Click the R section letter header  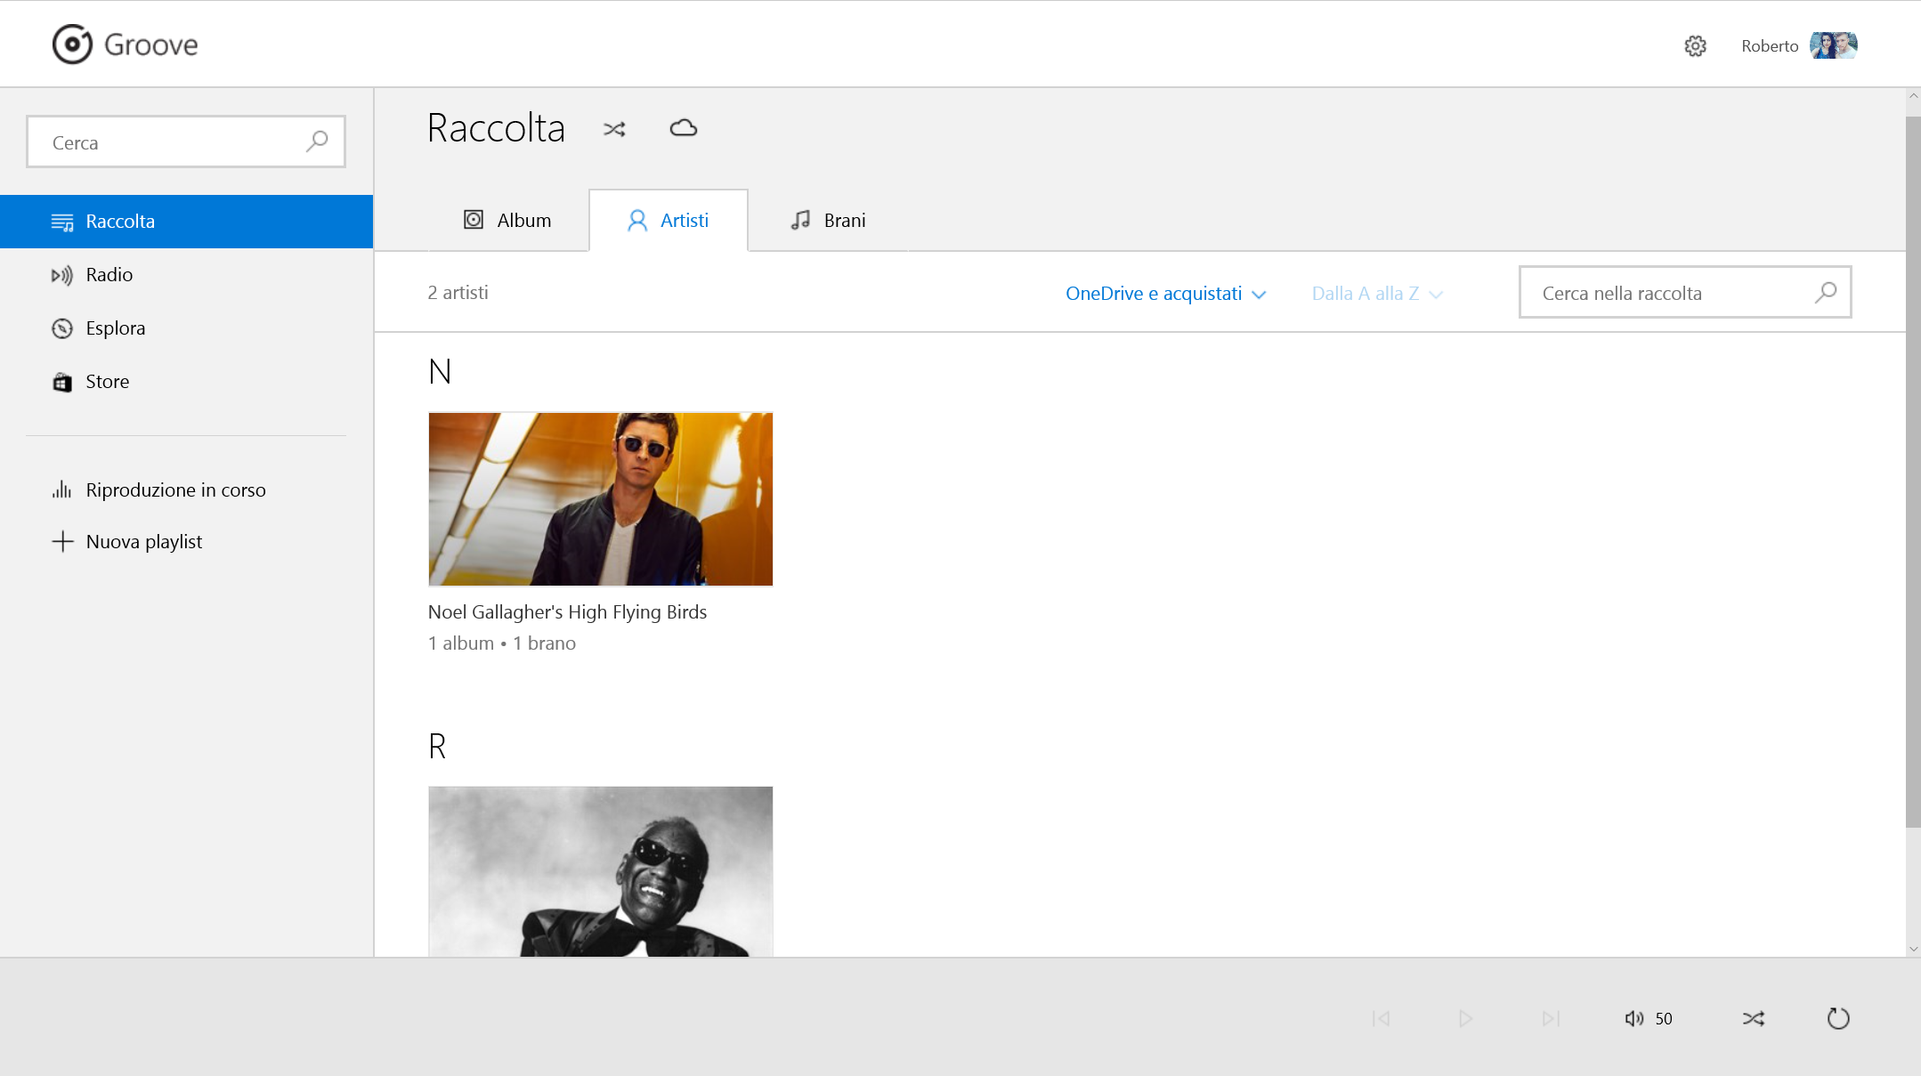point(437,746)
